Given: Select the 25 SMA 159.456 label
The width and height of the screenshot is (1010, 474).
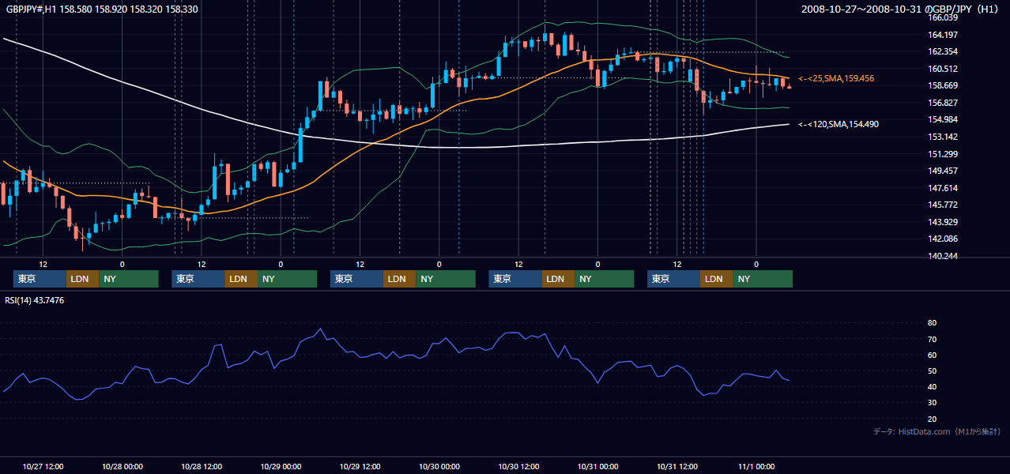Looking at the screenshot, I should (x=836, y=79).
